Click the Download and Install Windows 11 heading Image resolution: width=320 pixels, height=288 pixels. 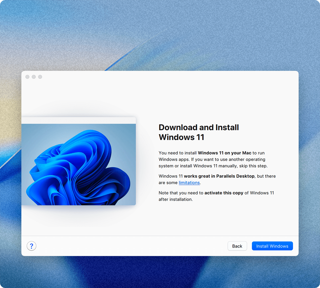tap(199, 132)
